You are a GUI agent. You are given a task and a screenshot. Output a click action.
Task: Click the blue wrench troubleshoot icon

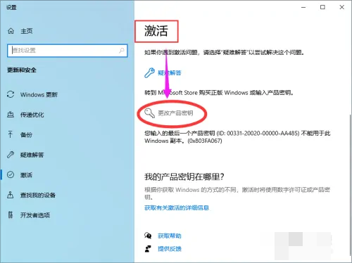click(149, 72)
